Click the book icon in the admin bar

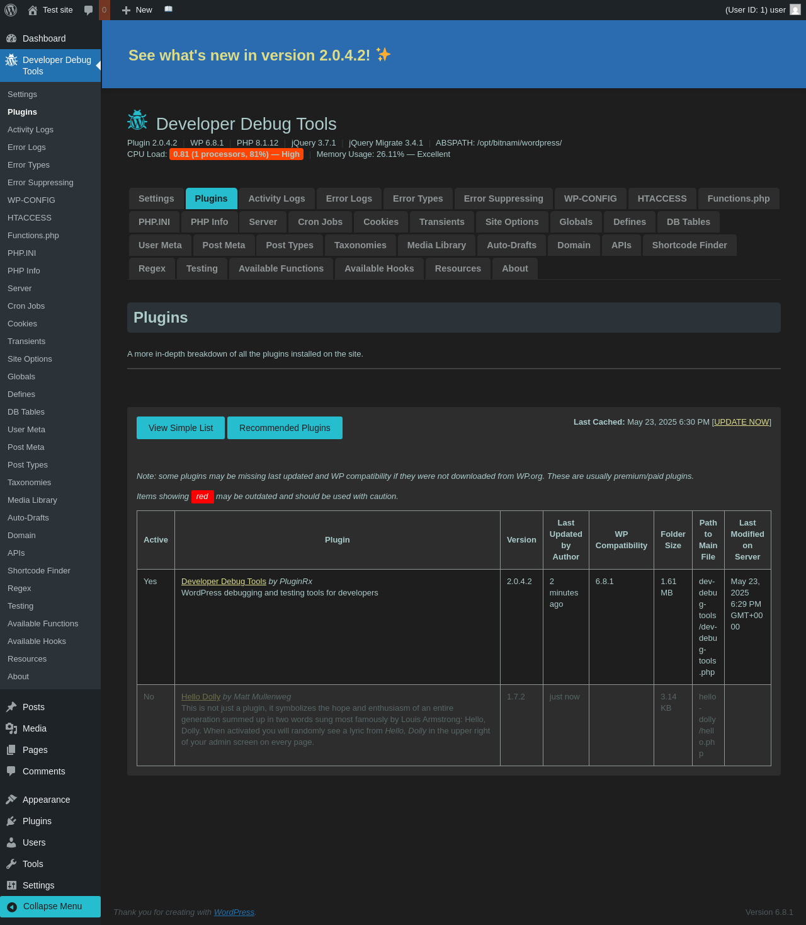click(x=168, y=9)
